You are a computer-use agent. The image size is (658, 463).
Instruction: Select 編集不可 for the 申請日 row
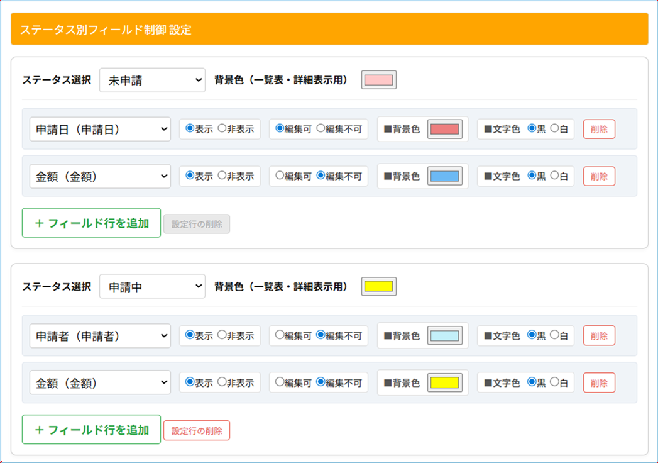point(321,129)
